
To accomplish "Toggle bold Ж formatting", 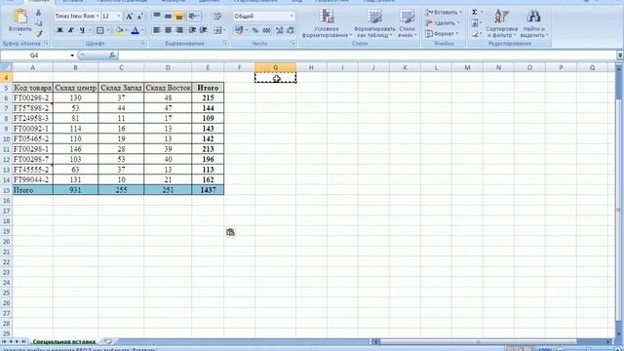I will 59,30.
